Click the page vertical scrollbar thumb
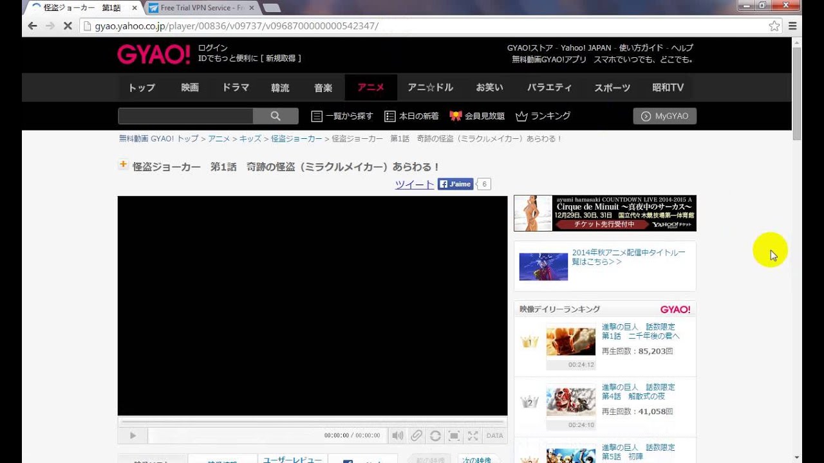This screenshot has width=824, height=463. [797, 93]
